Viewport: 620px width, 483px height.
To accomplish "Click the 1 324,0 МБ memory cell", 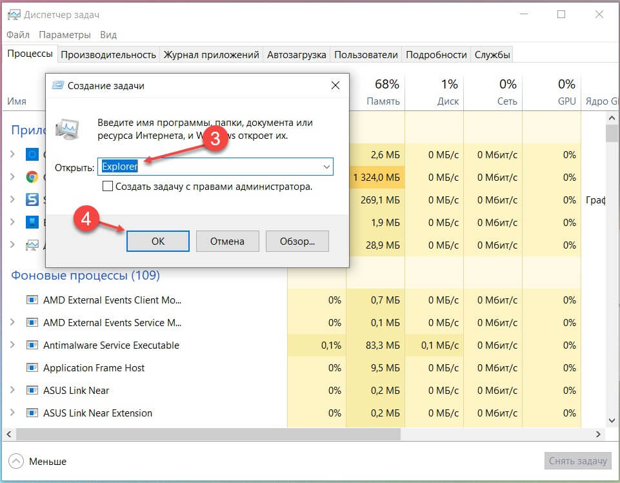I will point(377,177).
